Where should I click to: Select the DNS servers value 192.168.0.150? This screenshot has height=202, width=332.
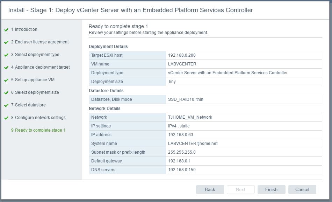pyautogui.click(x=182, y=170)
